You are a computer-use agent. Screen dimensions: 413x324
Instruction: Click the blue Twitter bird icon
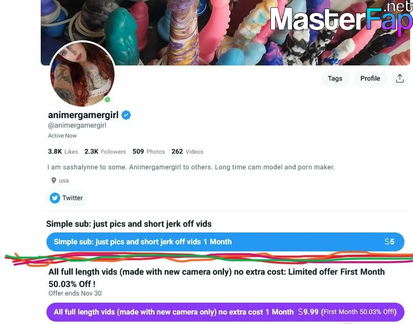55,198
